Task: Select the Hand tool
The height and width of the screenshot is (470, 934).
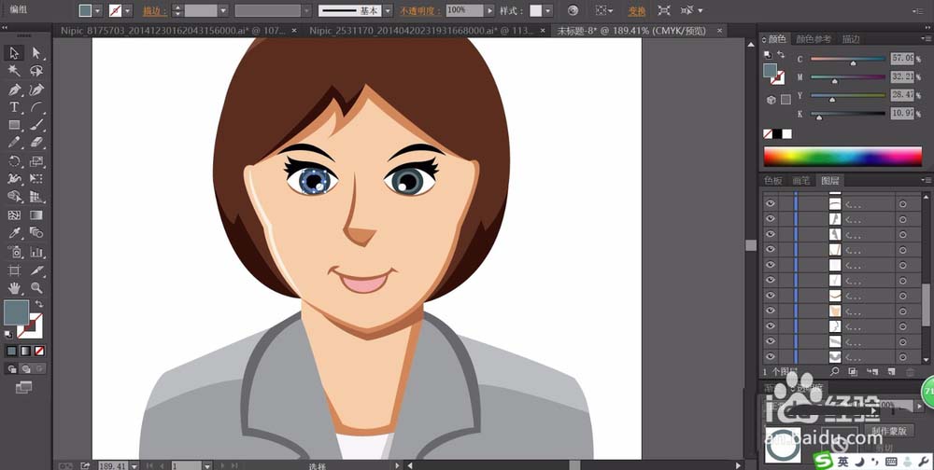Action: coord(15,288)
